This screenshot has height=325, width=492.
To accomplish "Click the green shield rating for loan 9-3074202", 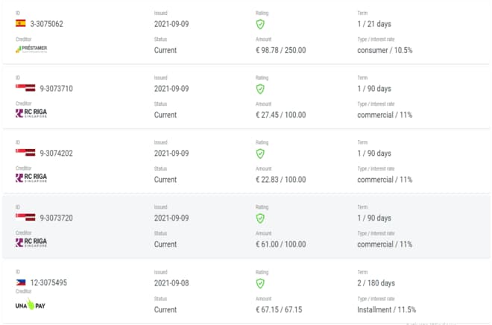I will pyautogui.click(x=260, y=154).
